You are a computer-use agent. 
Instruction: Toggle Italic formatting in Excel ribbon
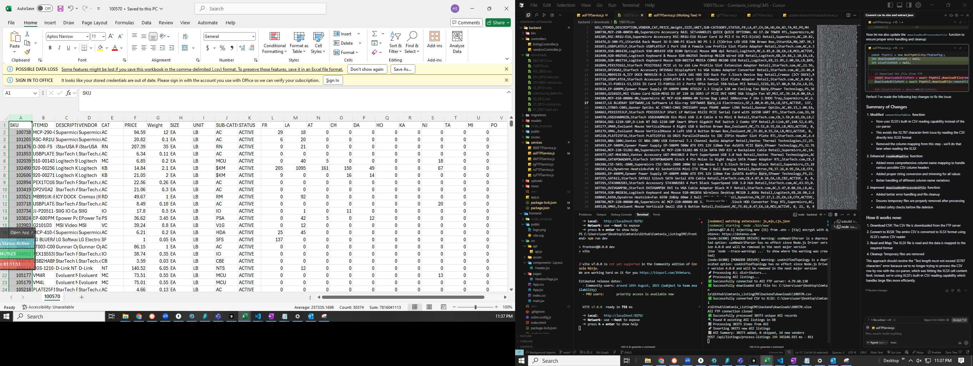pos(59,48)
